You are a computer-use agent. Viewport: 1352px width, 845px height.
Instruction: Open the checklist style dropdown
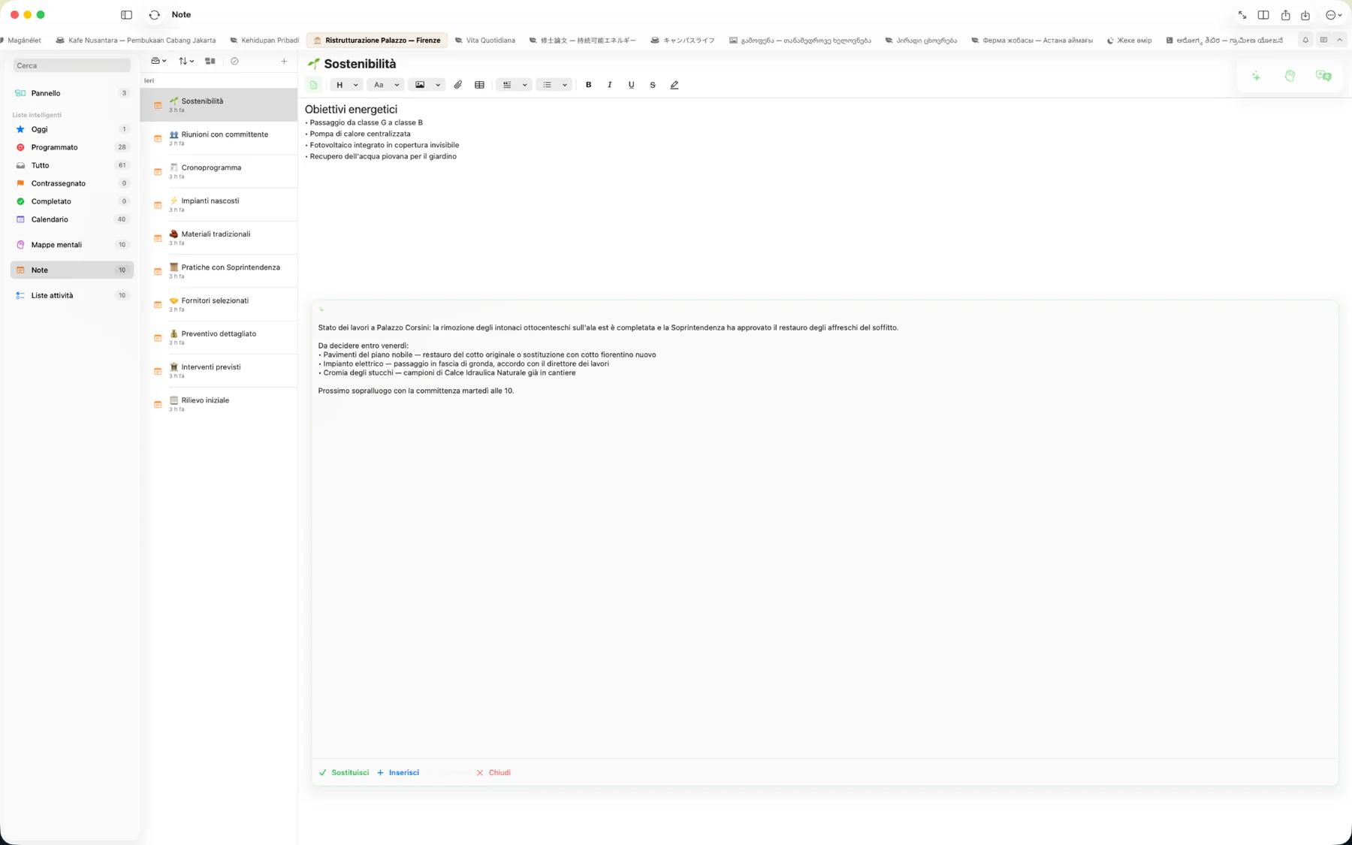515,85
